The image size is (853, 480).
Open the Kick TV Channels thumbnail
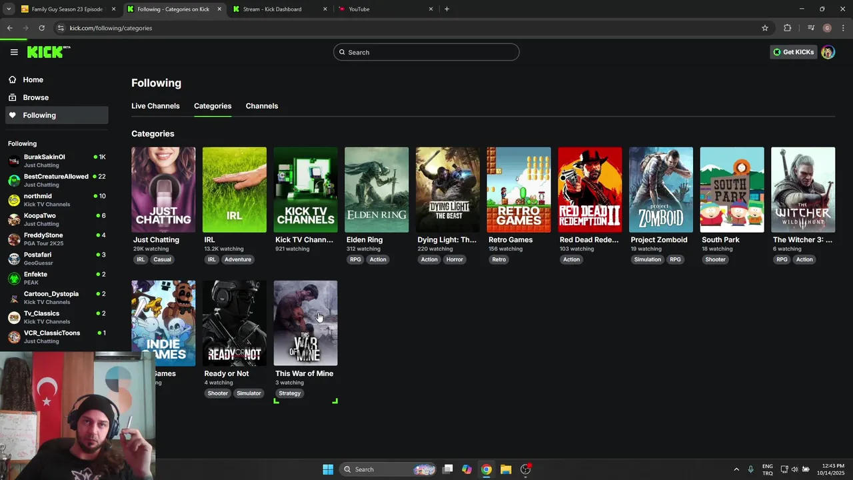coord(305,190)
